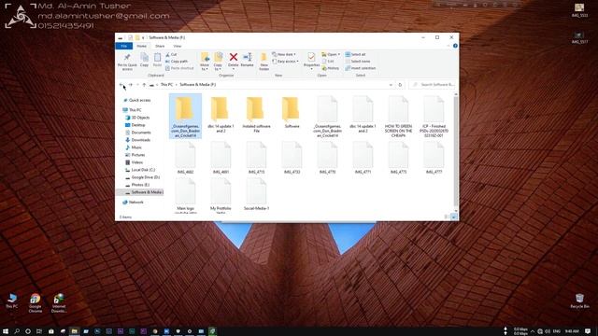This screenshot has height=336, width=598.
Task: Select Videos in navigation pane
Action: pyautogui.click(x=135, y=162)
